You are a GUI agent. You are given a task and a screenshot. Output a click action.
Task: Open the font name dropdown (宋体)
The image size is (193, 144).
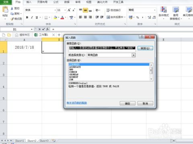pyautogui.click(x=55, y=10)
